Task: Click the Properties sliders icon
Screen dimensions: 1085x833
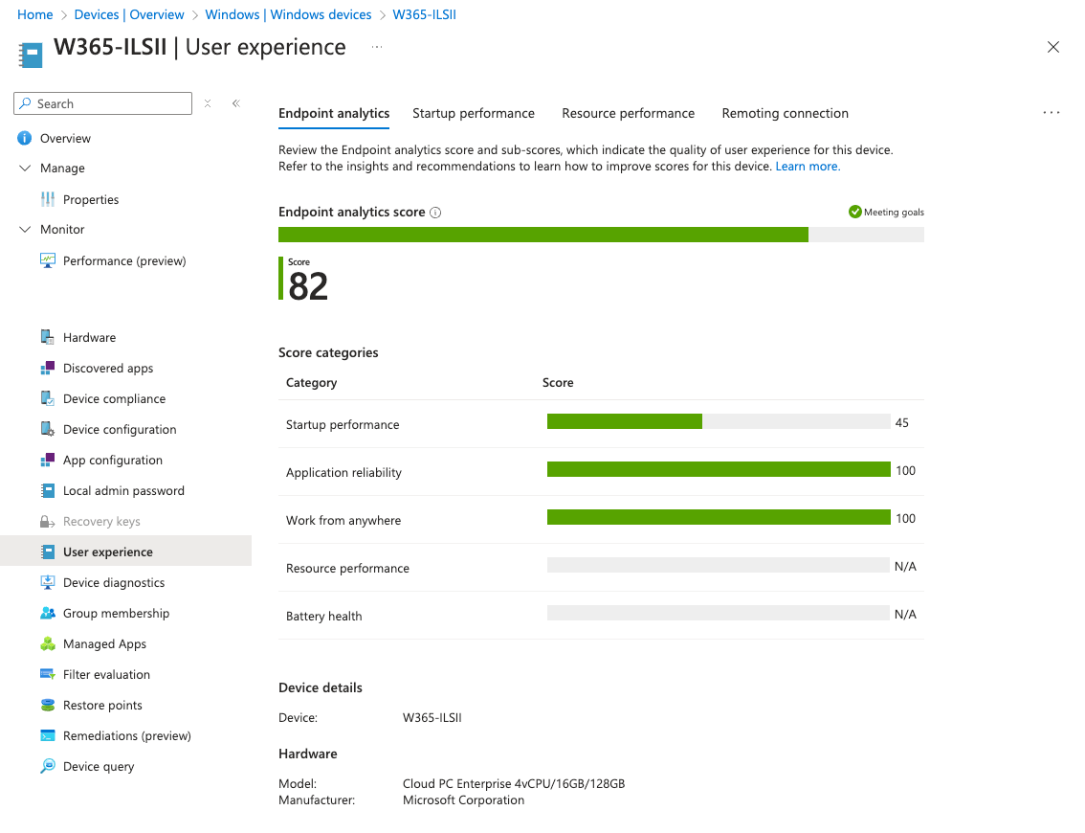Action: coord(48,199)
